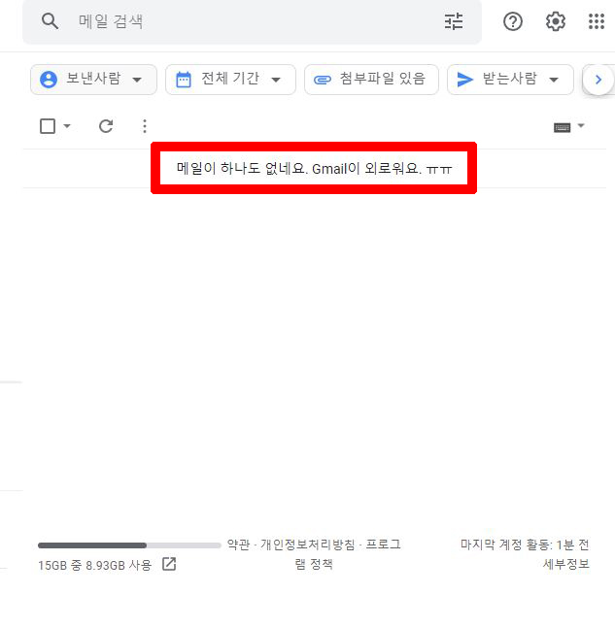Open more actions three-dot menu
The width and height of the screenshot is (615, 627).
145,126
